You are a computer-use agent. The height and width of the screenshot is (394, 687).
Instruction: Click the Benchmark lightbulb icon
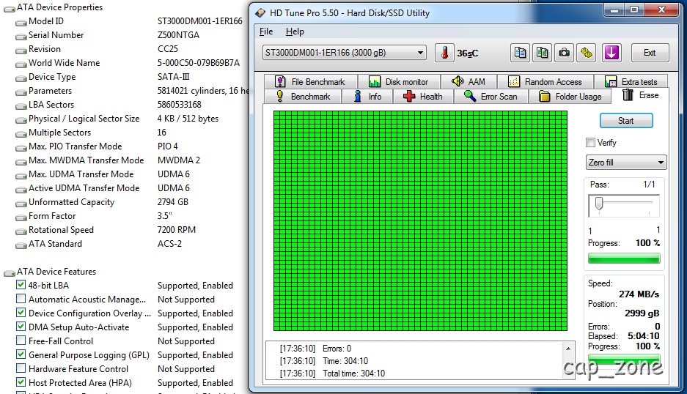(279, 96)
